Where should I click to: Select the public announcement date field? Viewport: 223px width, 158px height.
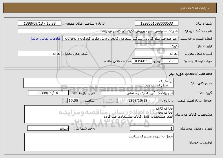click(x=40, y=23)
